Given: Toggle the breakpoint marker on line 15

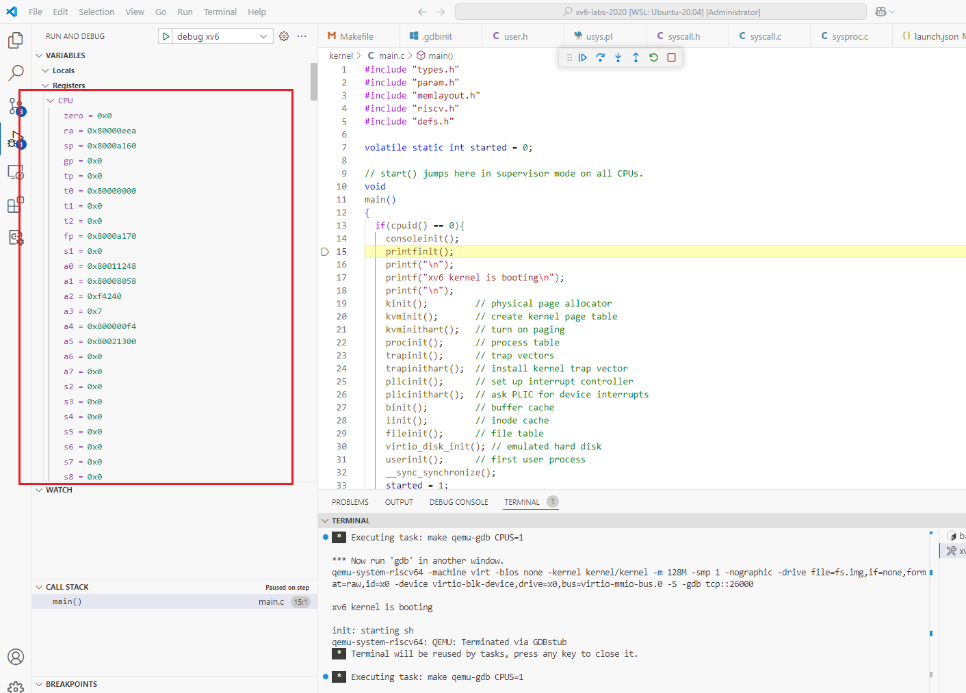Looking at the screenshot, I should tap(326, 252).
